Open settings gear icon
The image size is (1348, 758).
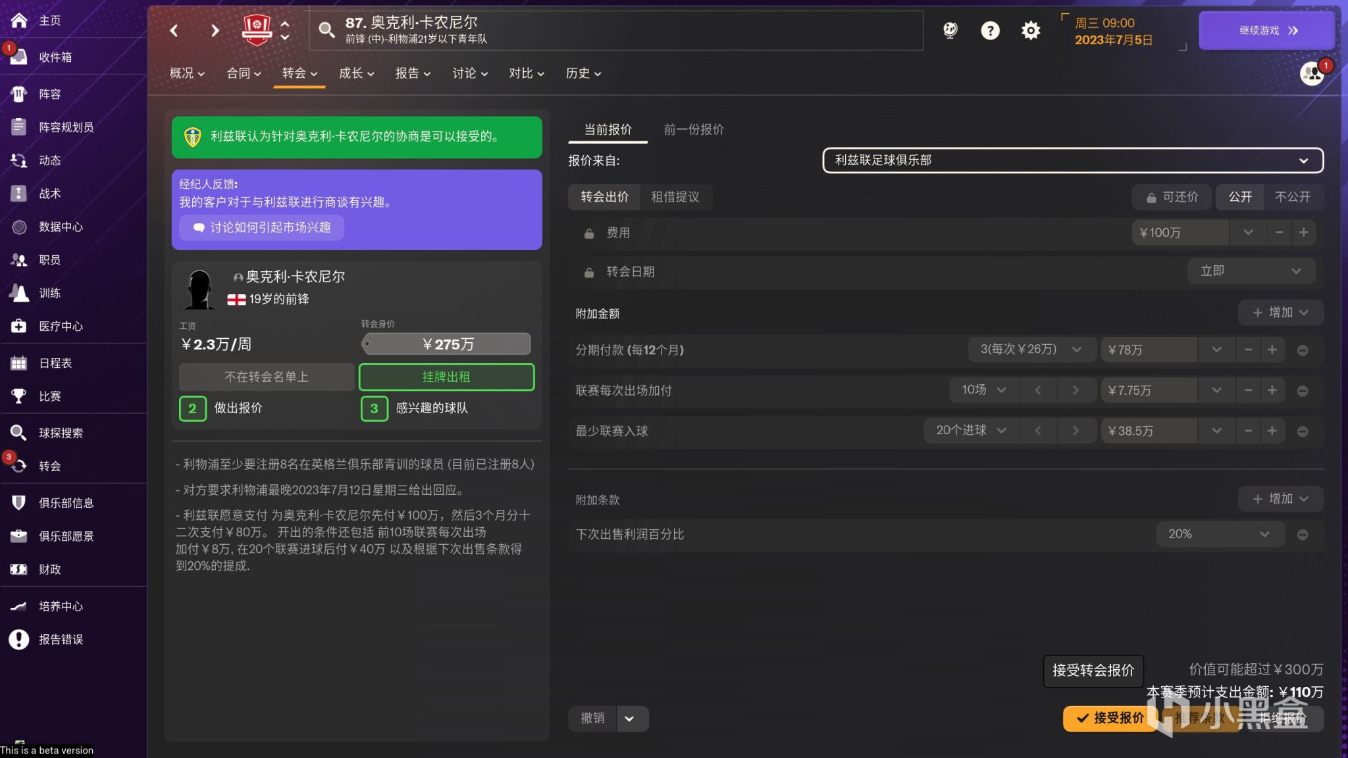[x=1031, y=30]
